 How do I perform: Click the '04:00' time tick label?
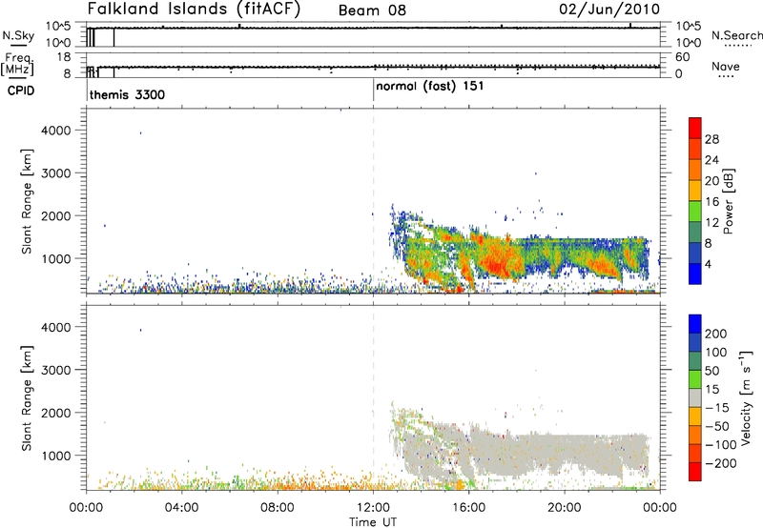(182, 508)
